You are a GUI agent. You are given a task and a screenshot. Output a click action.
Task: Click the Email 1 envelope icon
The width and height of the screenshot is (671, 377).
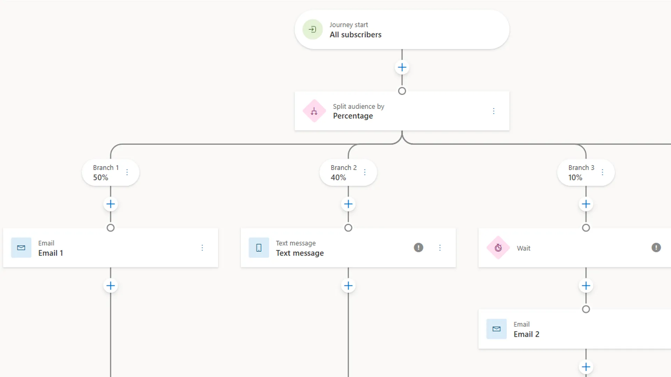pos(21,248)
